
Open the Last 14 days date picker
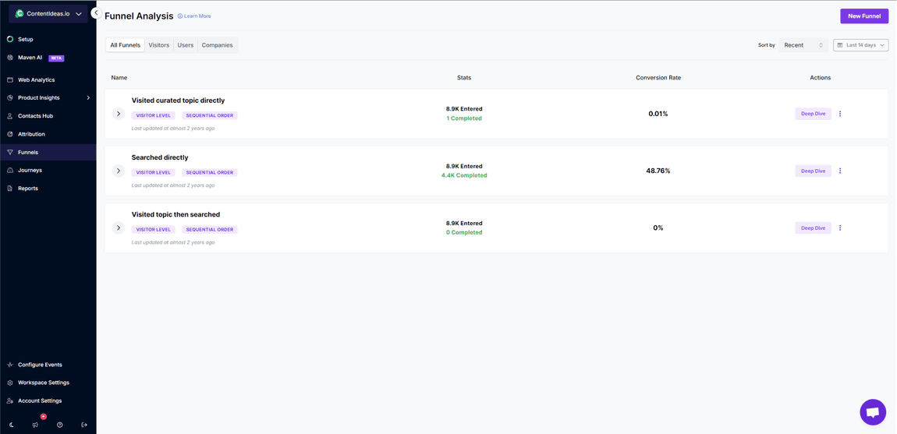pyautogui.click(x=860, y=45)
